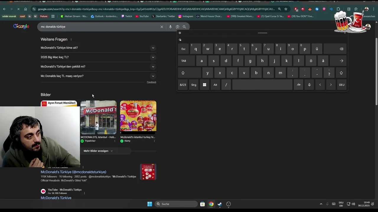This screenshot has width=378, height=212.
Task: Stop loading the page in Chrome
Action: [18, 9]
